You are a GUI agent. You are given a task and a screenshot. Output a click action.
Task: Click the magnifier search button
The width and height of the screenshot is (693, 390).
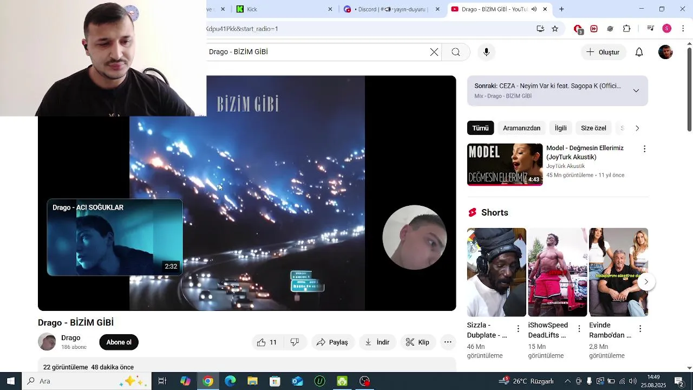(456, 52)
